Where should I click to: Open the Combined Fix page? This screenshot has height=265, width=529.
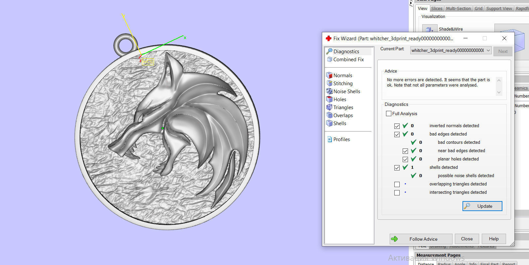[x=348, y=59]
